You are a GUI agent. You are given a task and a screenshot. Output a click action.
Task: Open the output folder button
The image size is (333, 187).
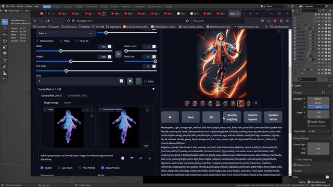point(170,117)
